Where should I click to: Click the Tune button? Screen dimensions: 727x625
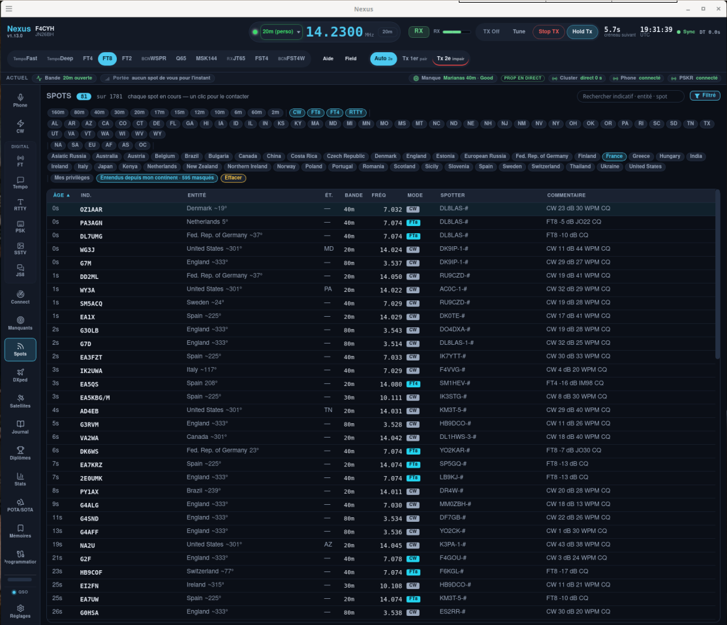519,31
